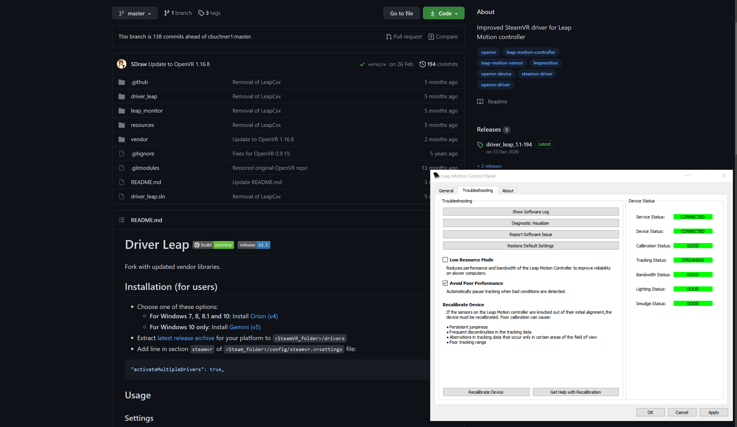
Task: Click the Smudge Status GOOD indicator
Action: pos(693,303)
